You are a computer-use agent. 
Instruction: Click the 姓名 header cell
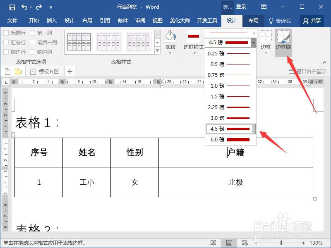click(x=87, y=153)
